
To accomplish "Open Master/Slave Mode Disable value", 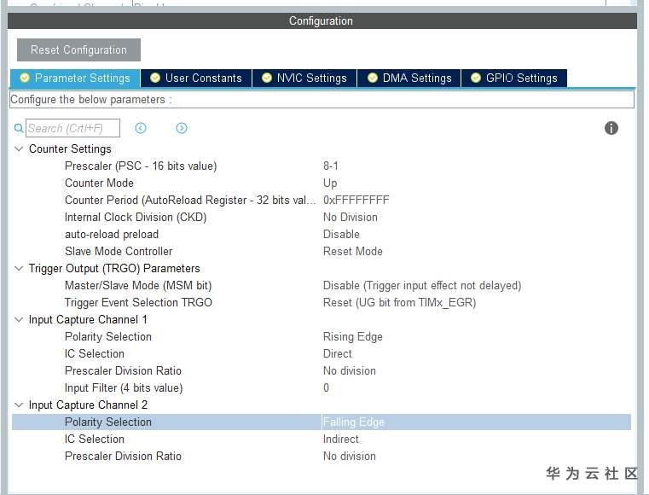I will 422,285.
